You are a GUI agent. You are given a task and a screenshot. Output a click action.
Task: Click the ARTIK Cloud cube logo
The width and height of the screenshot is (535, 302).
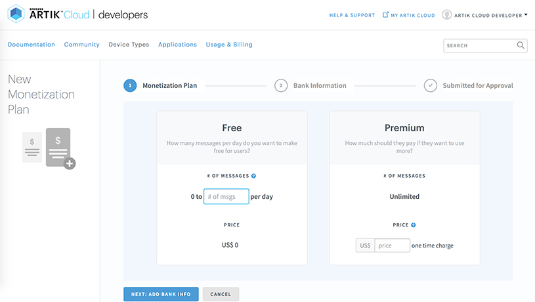tap(16, 14)
